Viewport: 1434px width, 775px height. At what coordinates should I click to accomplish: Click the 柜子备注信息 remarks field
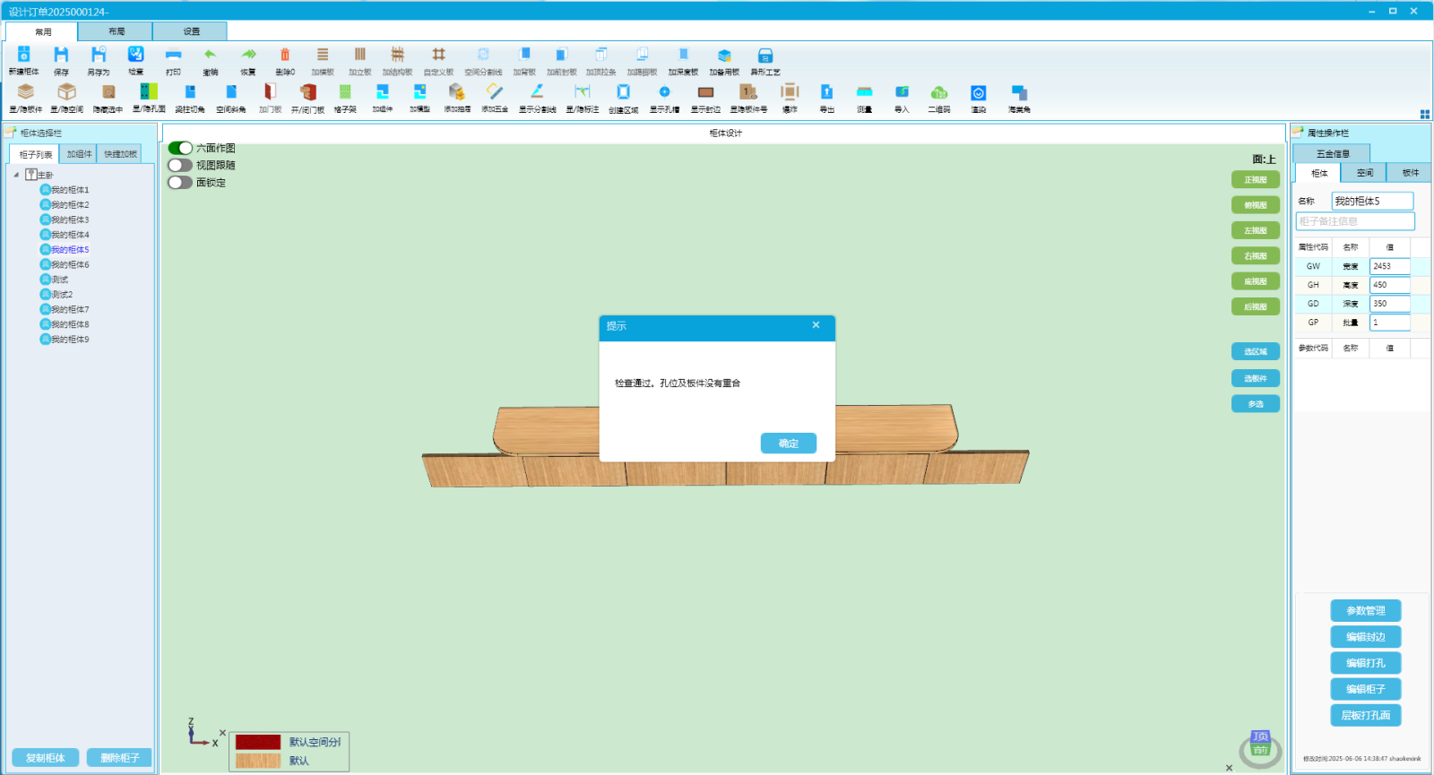click(1355, 221)
